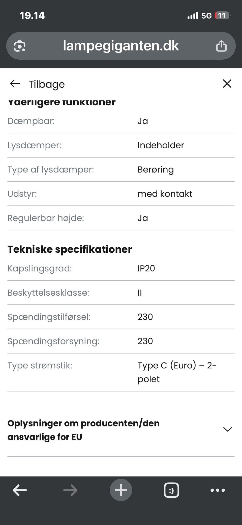Tap the clock showing 19.14

point(32,16)
